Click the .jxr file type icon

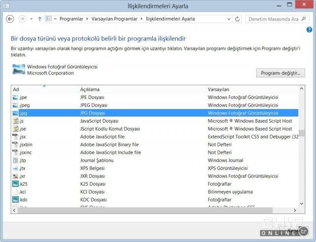(16, 176)
